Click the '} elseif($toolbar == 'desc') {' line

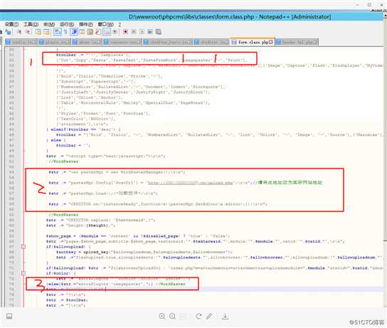click(83, 129)
